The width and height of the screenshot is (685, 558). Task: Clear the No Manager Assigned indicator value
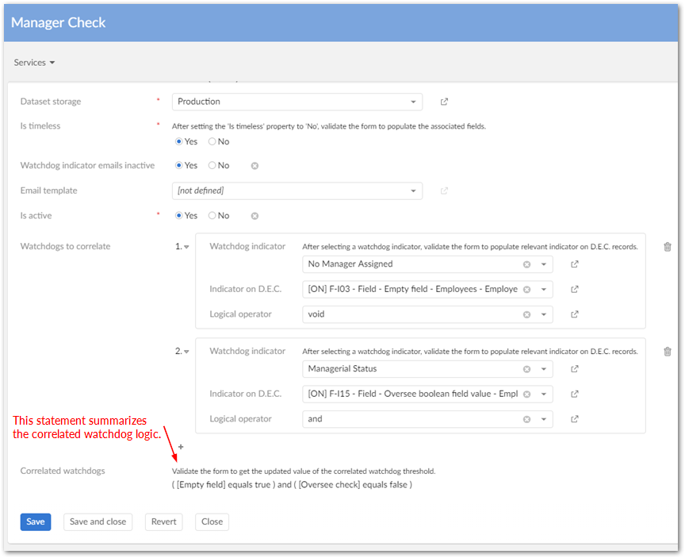tap(526, 264)
